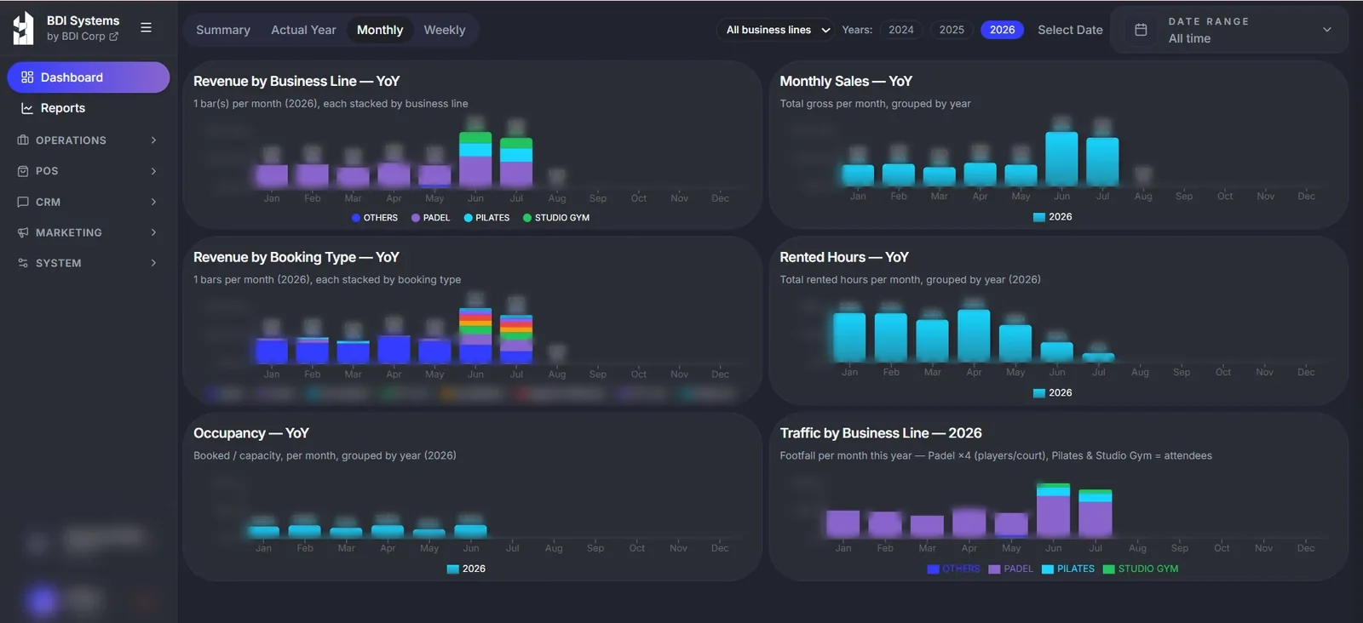Switch to the Summary tab

tap(223, 30)
